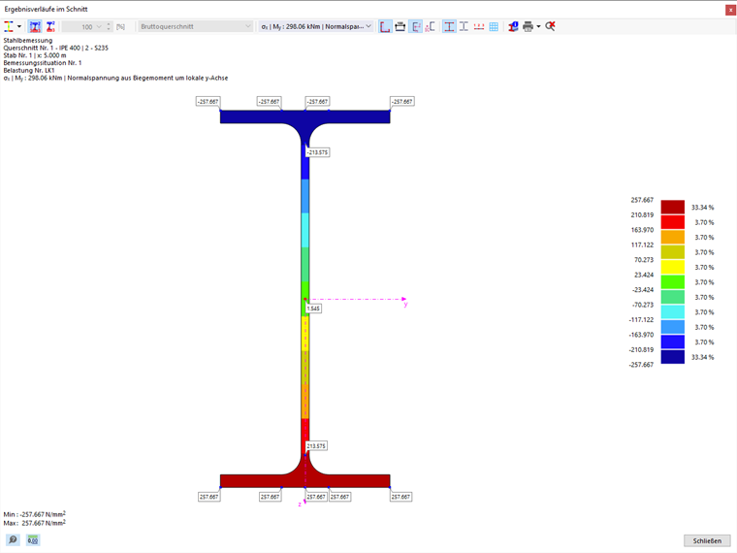Click the search icon at bottom left
The image size is (737, 553).
coord(14,539)
